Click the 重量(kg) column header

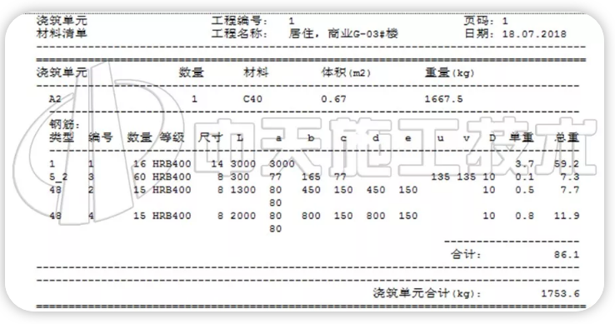(x=449, y=72)
